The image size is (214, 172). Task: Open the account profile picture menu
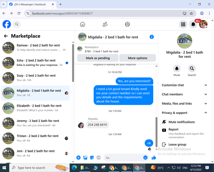coord(203,24)
